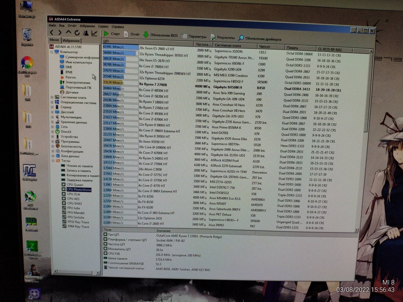Open the Отчёт toolbar button

click(x=132, y=34)
